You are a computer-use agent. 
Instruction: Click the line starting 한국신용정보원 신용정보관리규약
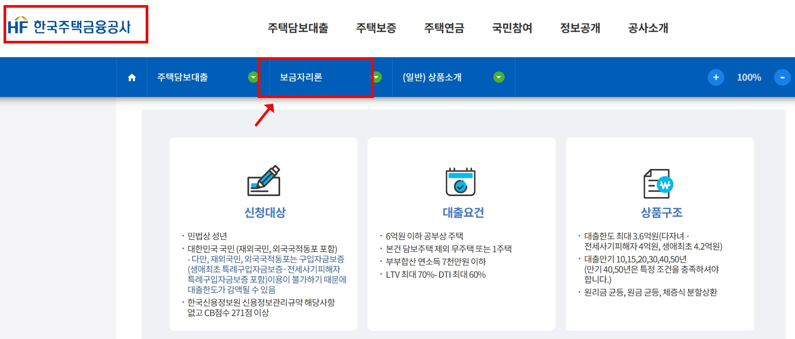261,303
